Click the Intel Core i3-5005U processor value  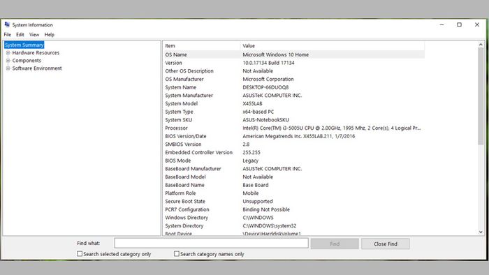click(332, 128)
